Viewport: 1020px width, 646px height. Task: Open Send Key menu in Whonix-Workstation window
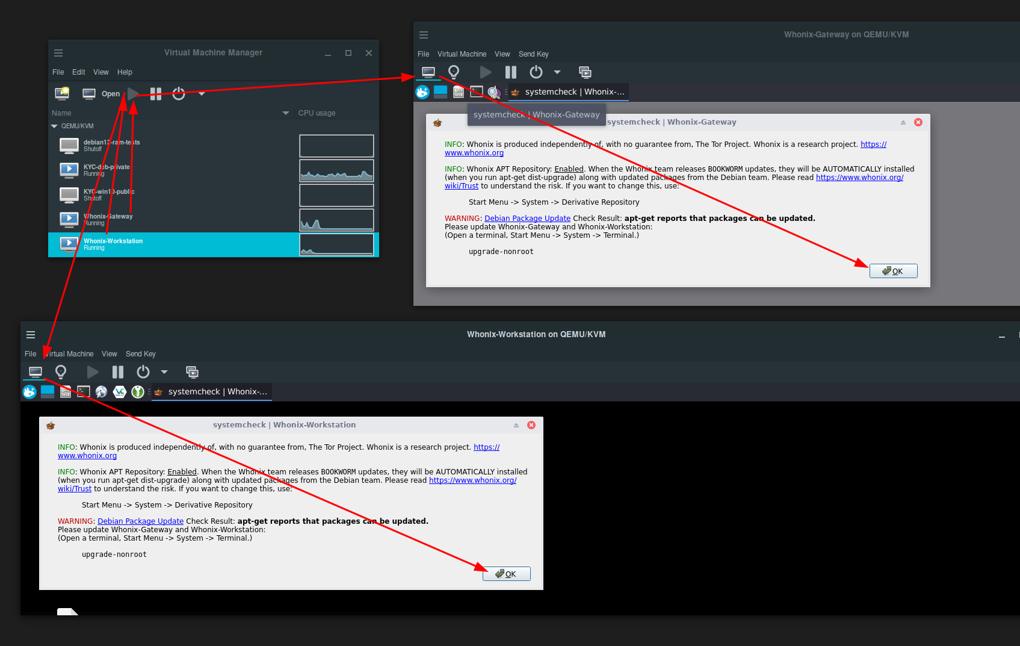click(x=141, y=354)
